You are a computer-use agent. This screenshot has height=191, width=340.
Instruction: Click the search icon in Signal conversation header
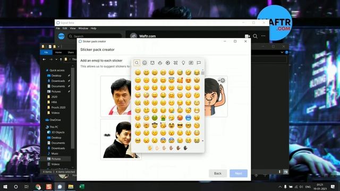pos(255,36)
